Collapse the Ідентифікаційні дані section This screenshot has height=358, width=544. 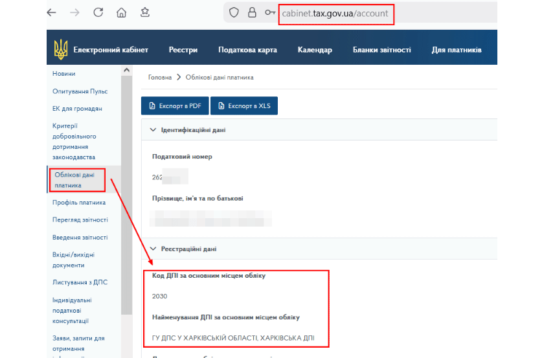pyautogui.click(x=153, y=130)
